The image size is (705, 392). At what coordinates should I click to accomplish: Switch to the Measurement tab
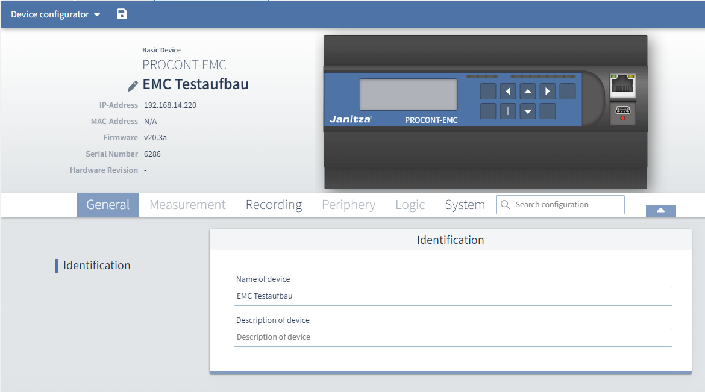tap(187, 205)
